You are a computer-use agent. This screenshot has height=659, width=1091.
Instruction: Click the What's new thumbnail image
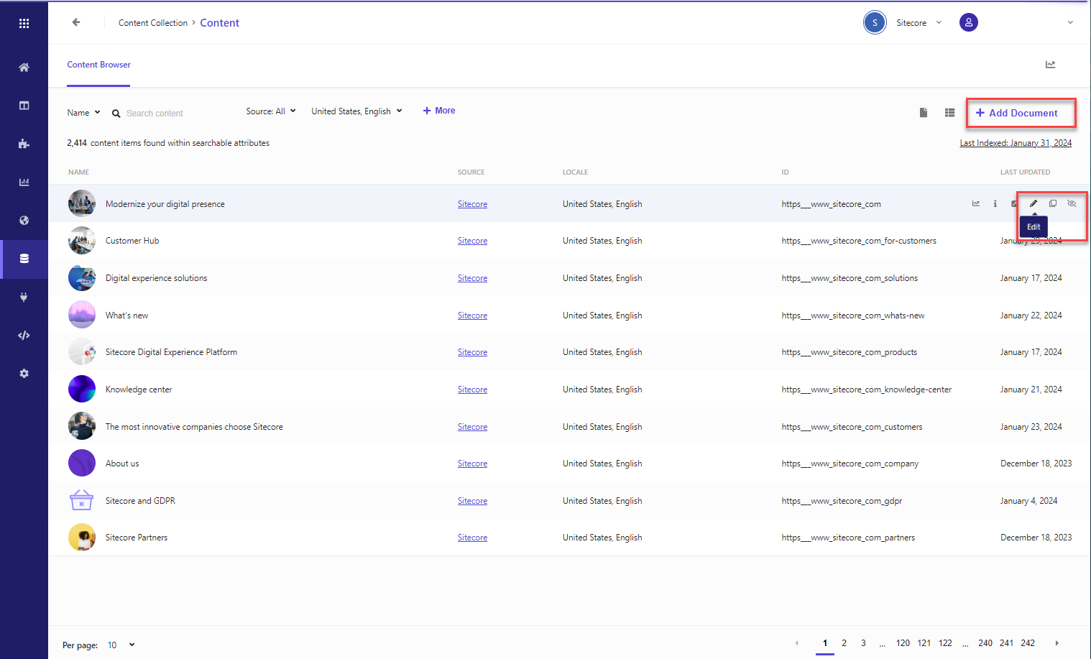coord(82,315)
